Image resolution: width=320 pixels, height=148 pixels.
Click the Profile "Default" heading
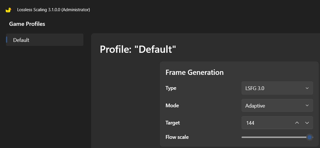pos(138,49)
